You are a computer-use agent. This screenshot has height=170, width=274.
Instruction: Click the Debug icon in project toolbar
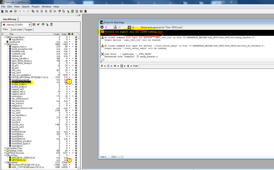[x=47, y=25]
